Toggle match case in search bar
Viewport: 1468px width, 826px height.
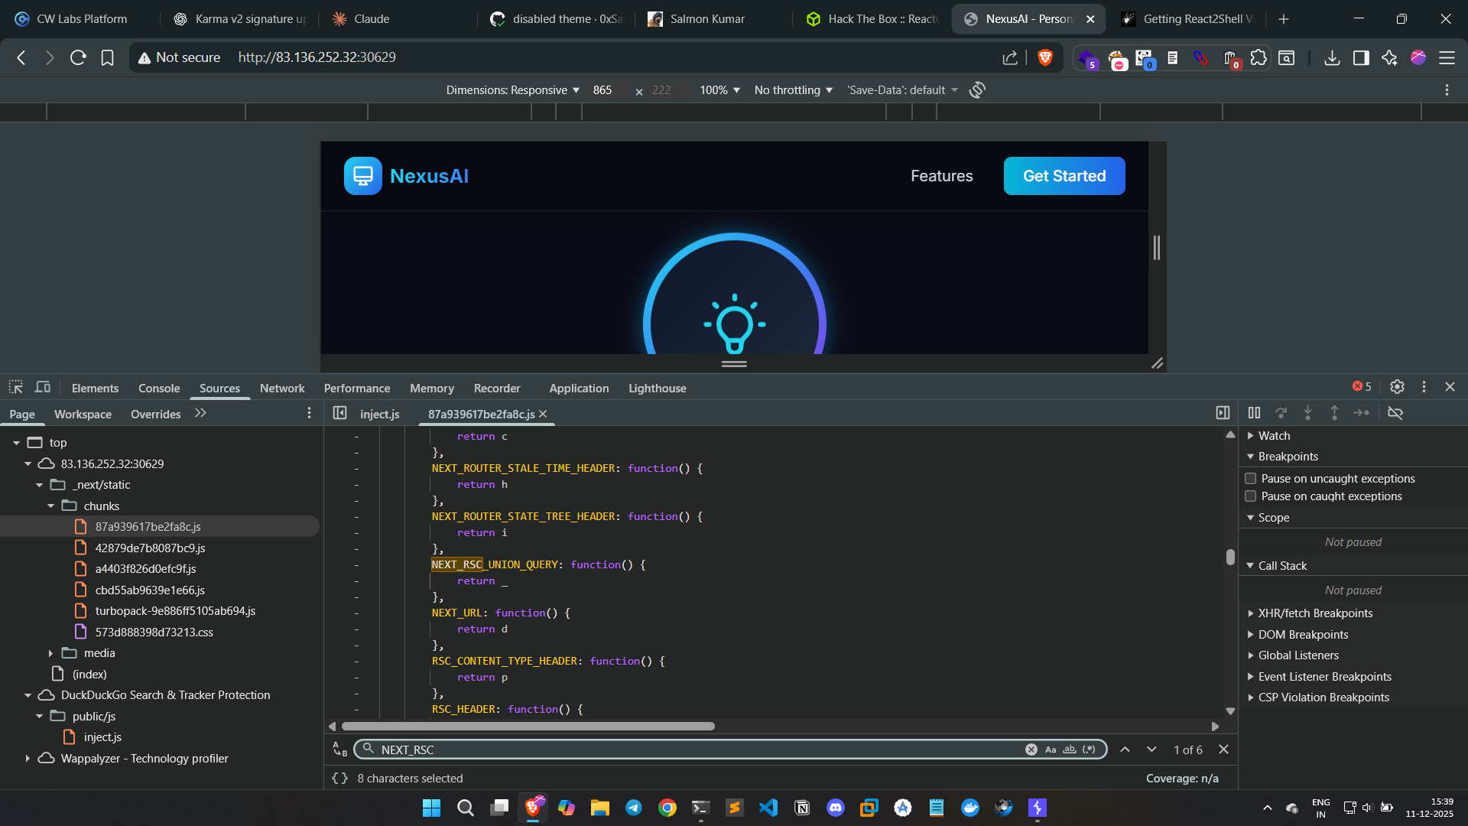[1051, 750]
